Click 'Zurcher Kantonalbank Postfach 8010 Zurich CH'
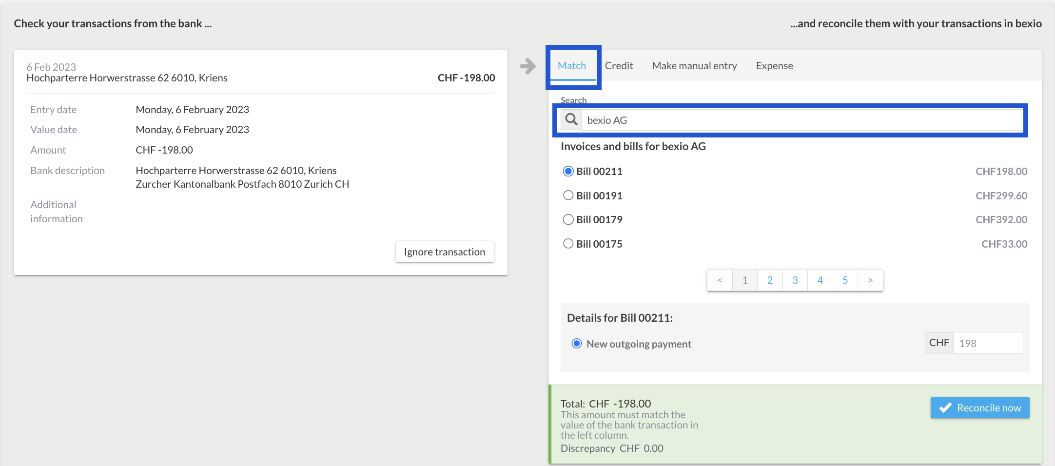This screenshot has width=1055, height=466. [242, 184]
